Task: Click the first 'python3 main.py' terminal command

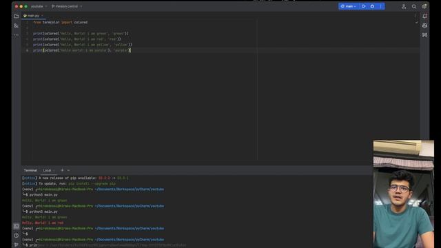Action: coord(43,195)
